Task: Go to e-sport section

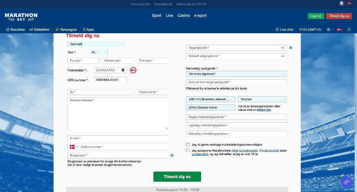Action: pyautogui.click(x=200, y=15)
